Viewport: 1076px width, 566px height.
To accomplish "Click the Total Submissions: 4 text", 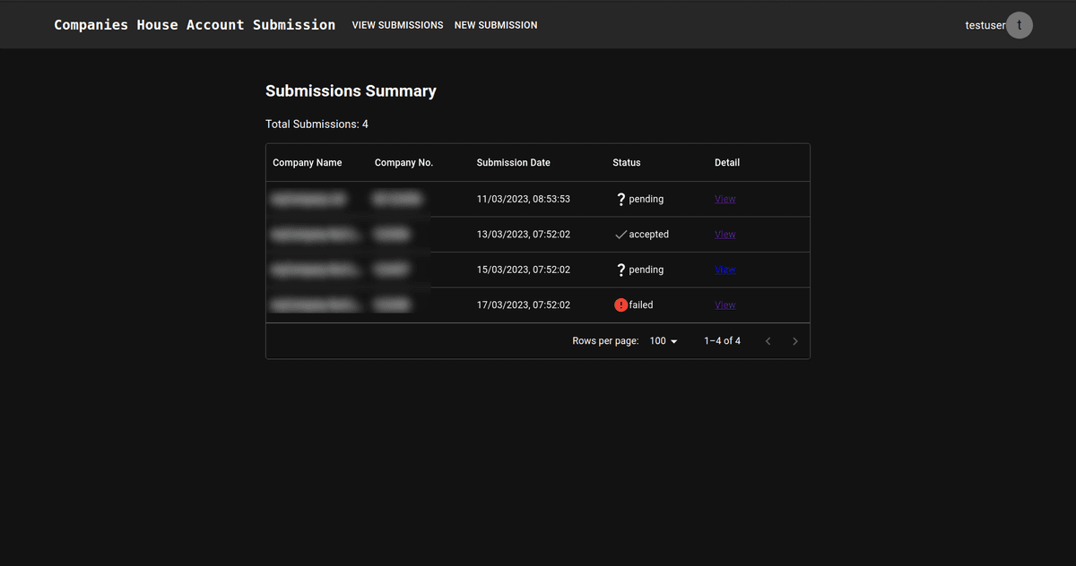I will (x=317, y=124).
